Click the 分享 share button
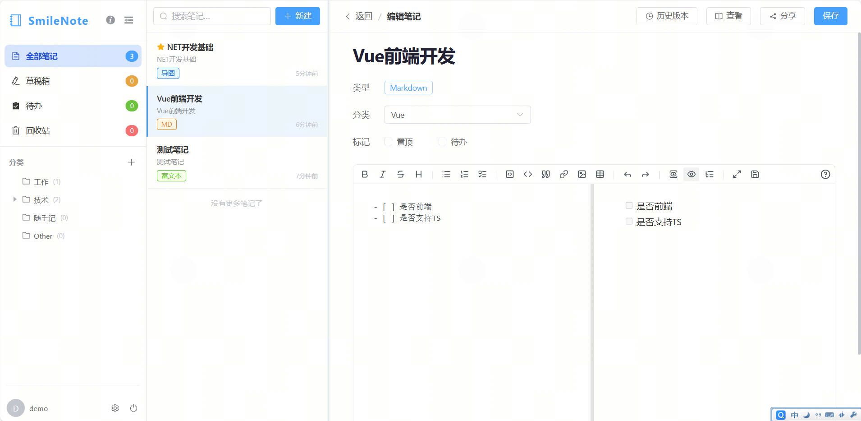This screenshot has width=861, height=421. (782, 16)
